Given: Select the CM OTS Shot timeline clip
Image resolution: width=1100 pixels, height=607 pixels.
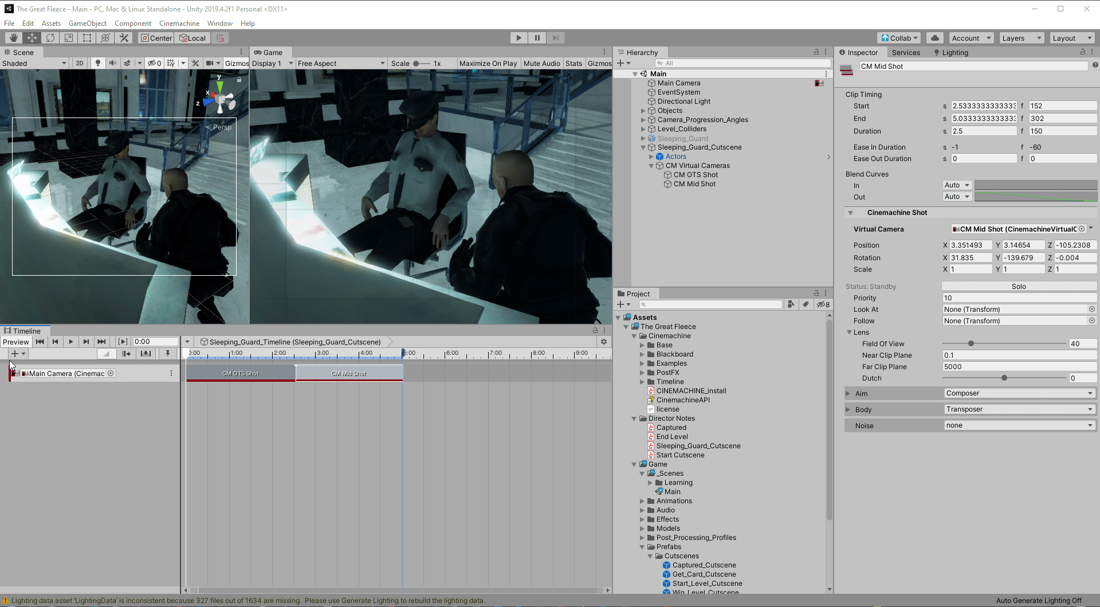Looking at the screenshot, I should [241, 373].
